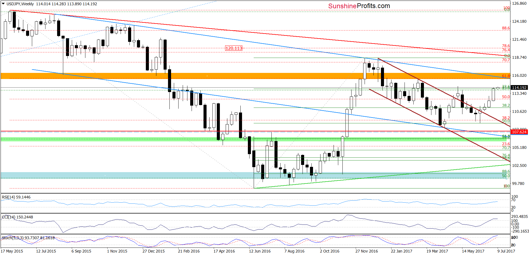Click the 116.020 price axis value
This screenshot has height=255, width=529.
coord(519,75)
